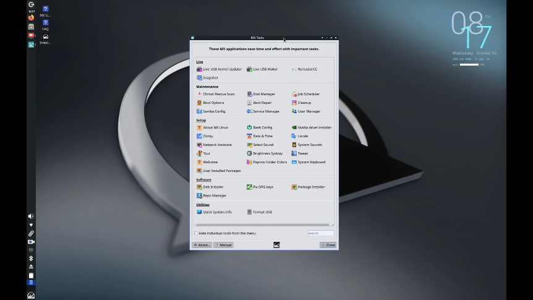This screenshot has width=533, height=300.
Task: Click the clipboard paperclip tray icon
Action: point(31,233)
